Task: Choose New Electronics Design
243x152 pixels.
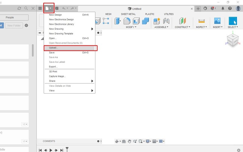Action: pyautogui.click(x=70, y=19)
